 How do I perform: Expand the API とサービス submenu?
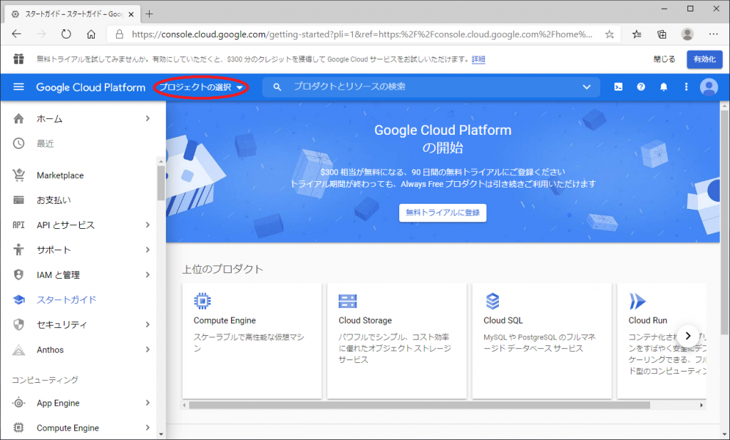pyautogui.click(x=148, y=225)
